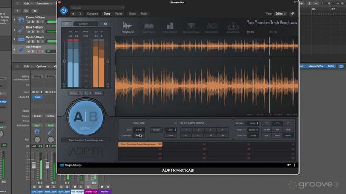Select playback cue button 4
The height and width of the screenshot is (194, 346).
tap(222, 130)
